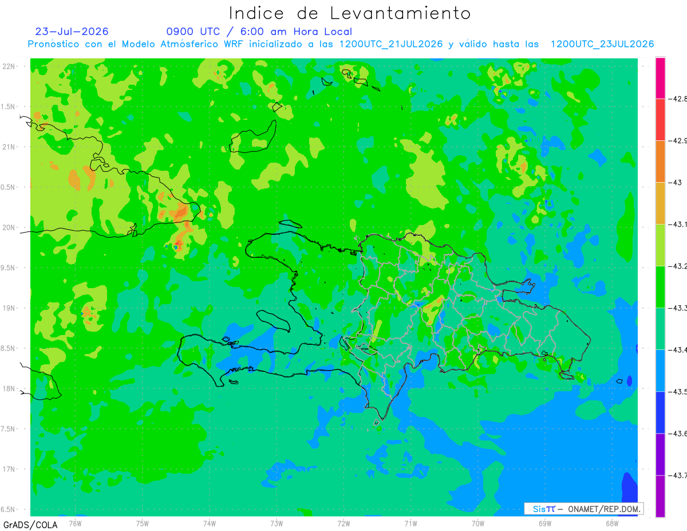Click the '18N' latitude label
Viewport: 687px width, 531px height.
click(x=9, y=389)
